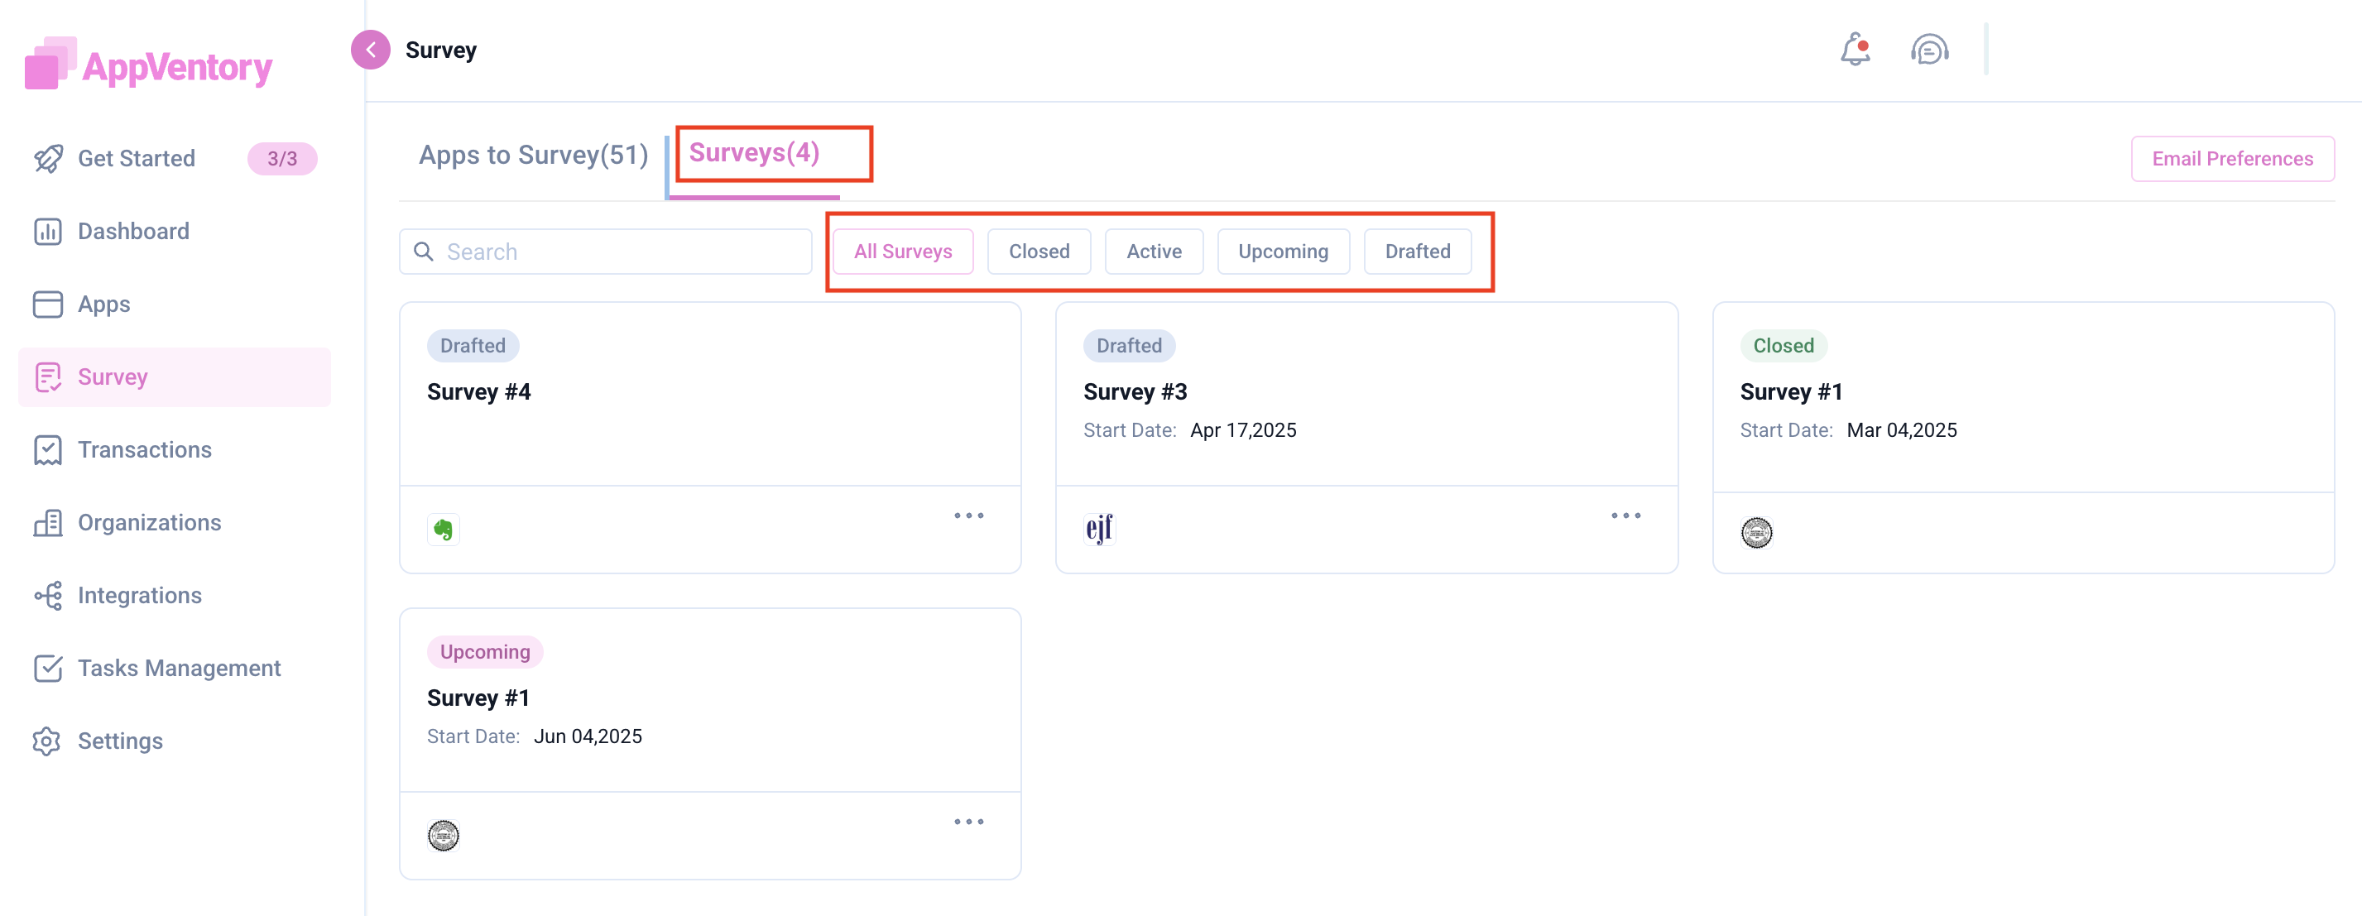Select the Upcoming filter chip
2362x916 pixels.
tap(1282, 252)
